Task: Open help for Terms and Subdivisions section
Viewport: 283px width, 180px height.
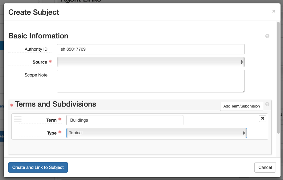Action: [x=267, y=104]
